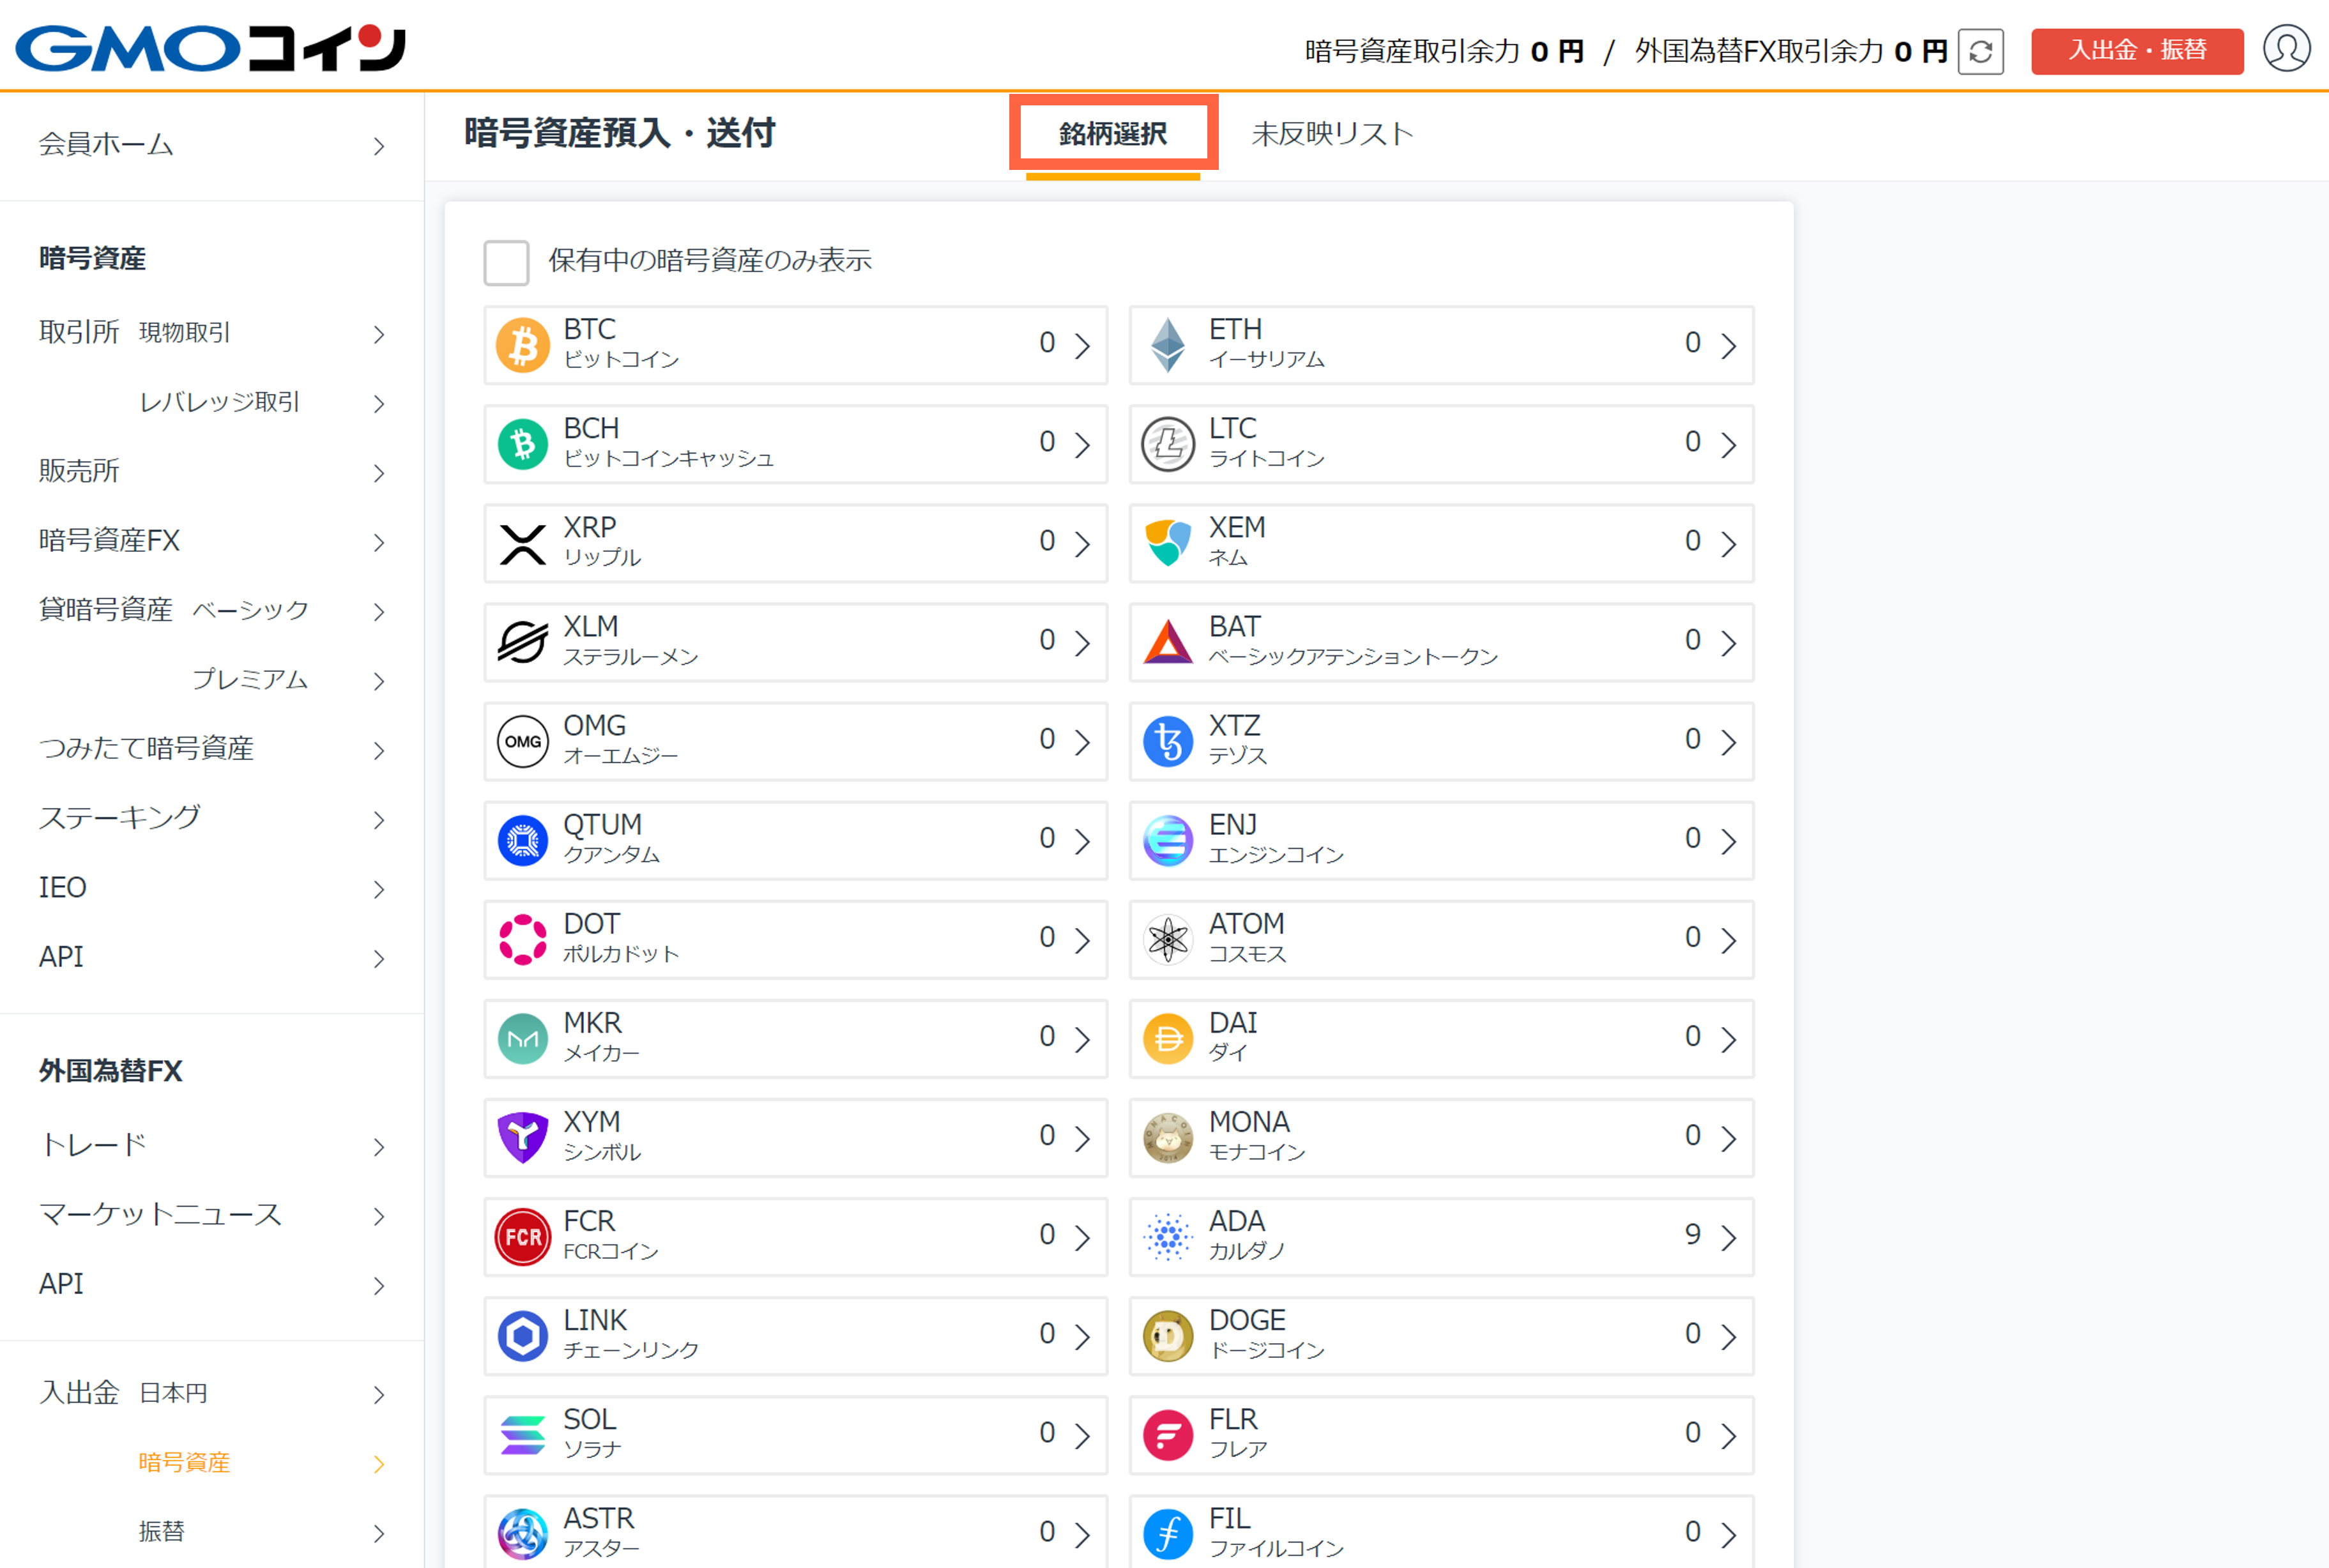Click the DAI coin icon

tap(1167, 1038)
